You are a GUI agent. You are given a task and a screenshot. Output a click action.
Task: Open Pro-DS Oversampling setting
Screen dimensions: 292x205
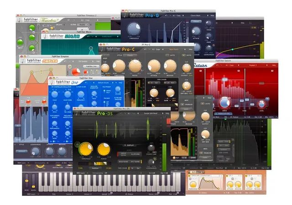(x=99, y=173)
